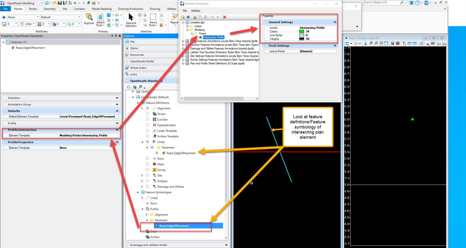Open the Explorer tool in the ribbon
Viewport: 466px width, 248px height.
coord(89,19)
